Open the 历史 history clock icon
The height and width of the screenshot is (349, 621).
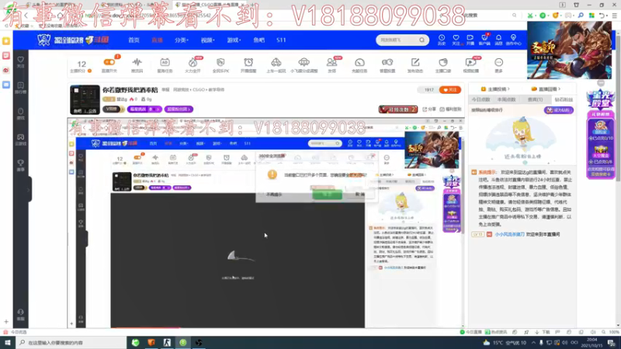(442, 40)
